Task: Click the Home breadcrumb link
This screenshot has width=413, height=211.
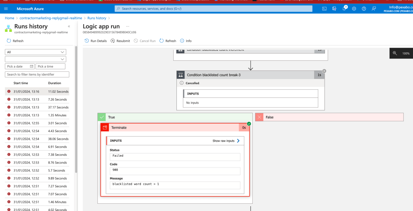Action: click(9, 18)
